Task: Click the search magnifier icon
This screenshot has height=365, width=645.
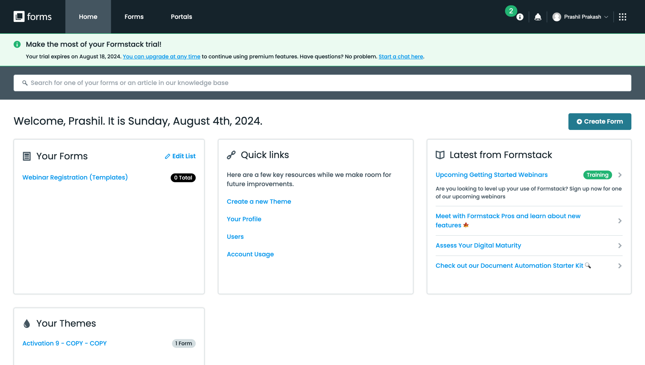Action: point(25,83)
